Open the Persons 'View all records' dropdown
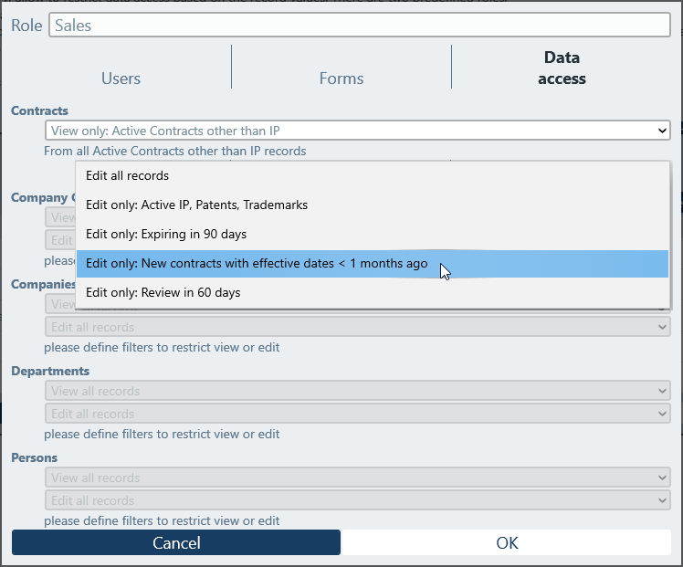This screenshot has height=567, width=683. [x=357, y=478]
